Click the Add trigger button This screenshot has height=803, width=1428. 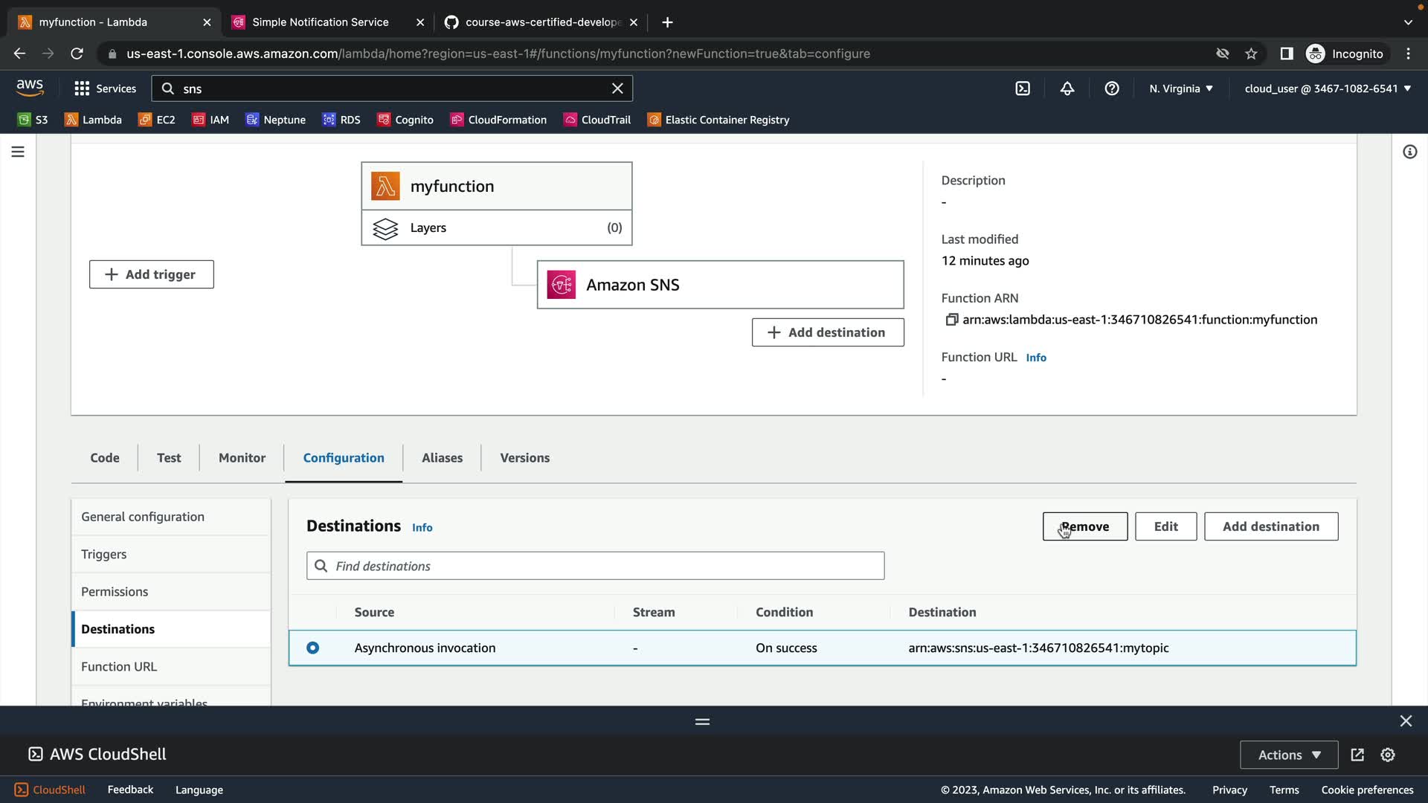click(152, 274)
